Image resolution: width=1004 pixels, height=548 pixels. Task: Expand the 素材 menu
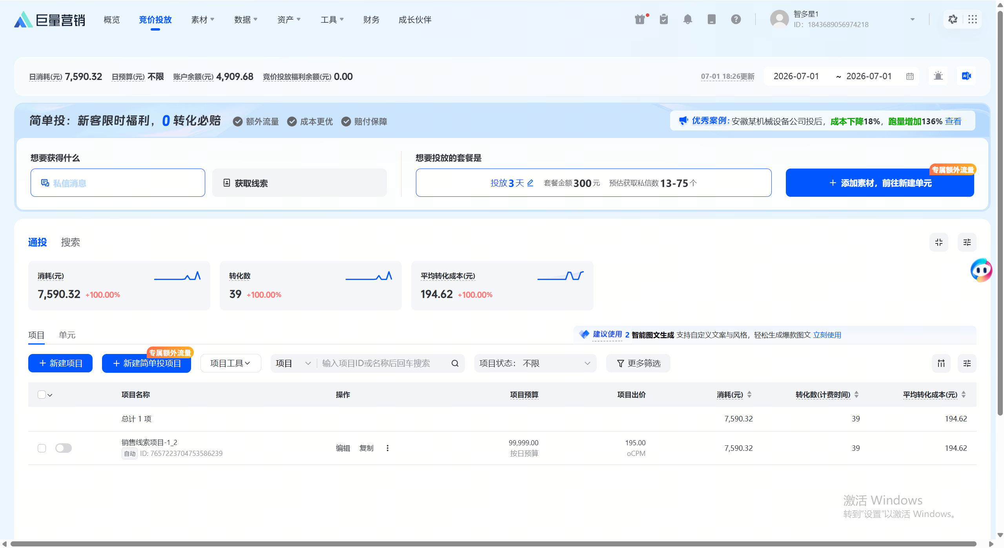(x=202, y=20)
